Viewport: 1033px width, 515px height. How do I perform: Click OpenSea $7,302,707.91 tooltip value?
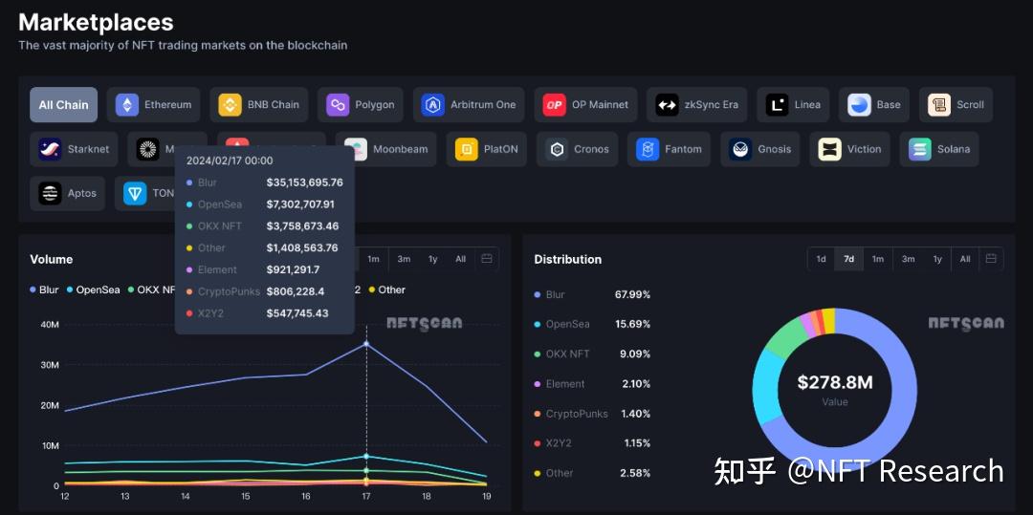point(300,204)
